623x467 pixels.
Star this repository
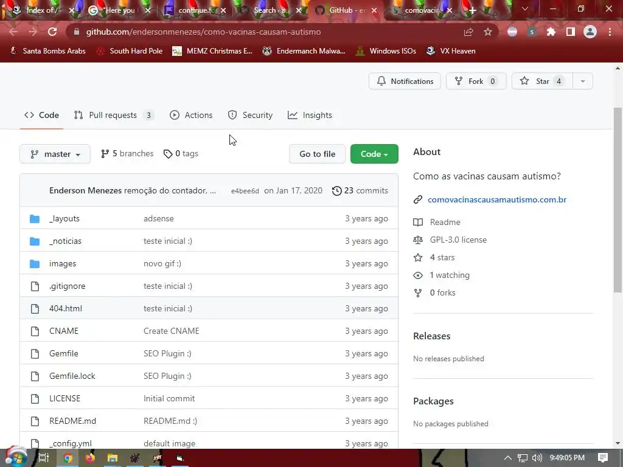point(542,81)
